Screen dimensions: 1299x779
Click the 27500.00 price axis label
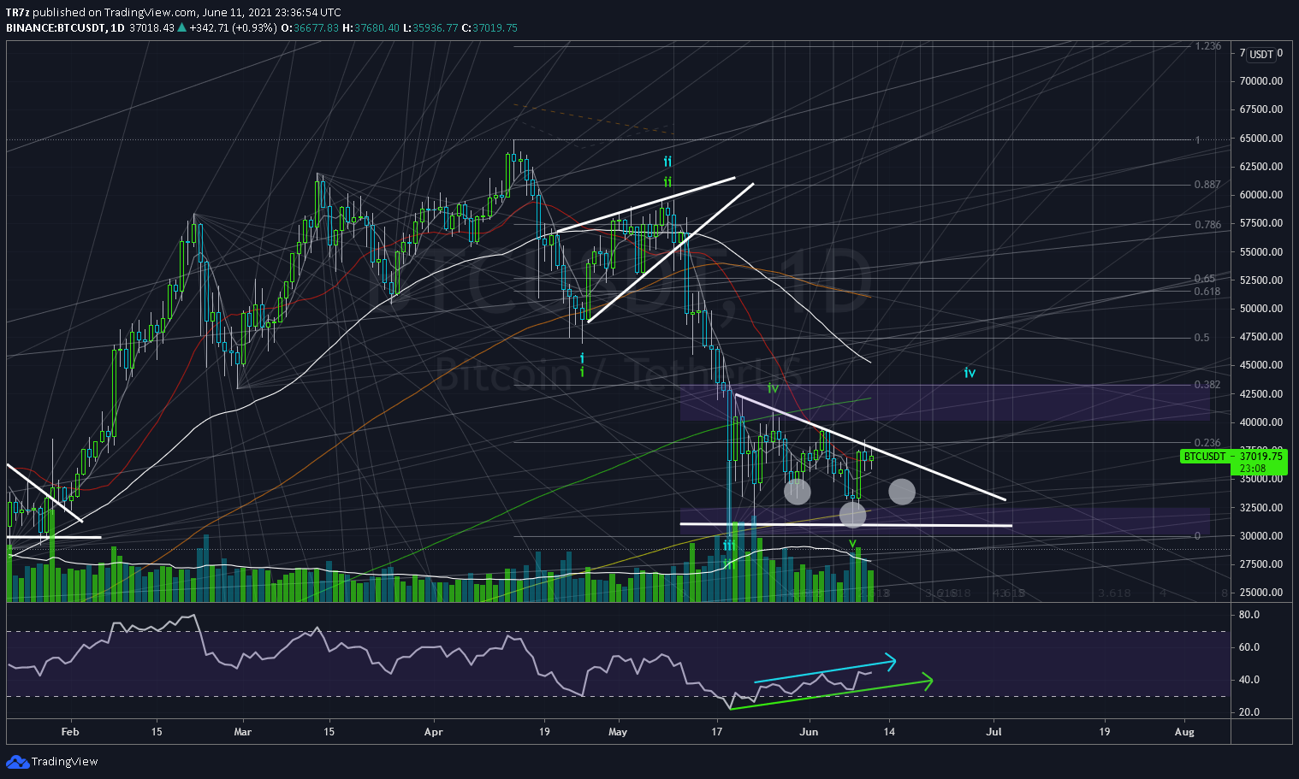click(x=1260, y=564)
